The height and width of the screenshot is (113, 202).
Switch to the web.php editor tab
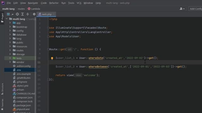click(46, 14)
